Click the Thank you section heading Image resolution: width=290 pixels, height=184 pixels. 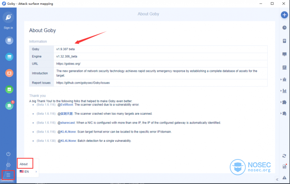click(x=37, y=96)
